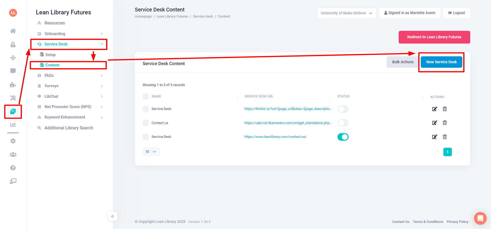
Task: Click the Lean Library logo icon
Action: [13, 13]
